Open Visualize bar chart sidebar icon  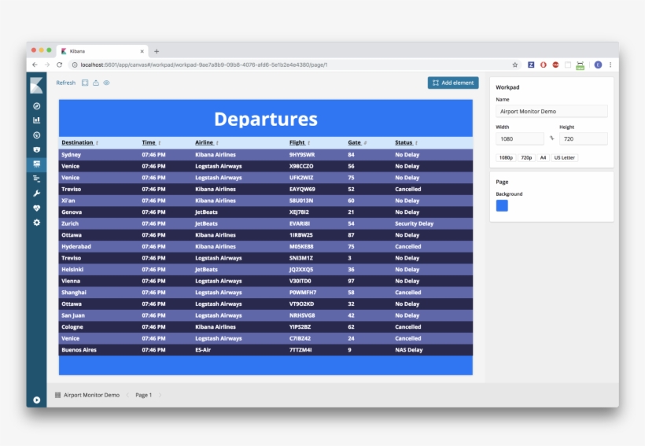tap(36, 120)
